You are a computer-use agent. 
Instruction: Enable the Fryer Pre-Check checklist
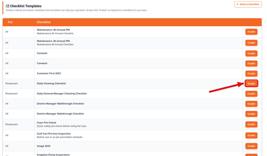click(251, 124)
